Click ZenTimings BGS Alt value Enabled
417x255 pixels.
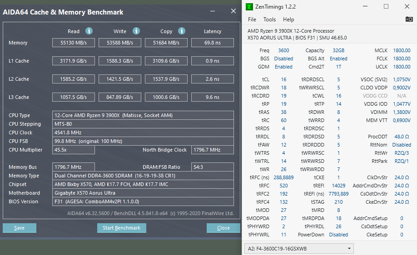pos(338,59)
